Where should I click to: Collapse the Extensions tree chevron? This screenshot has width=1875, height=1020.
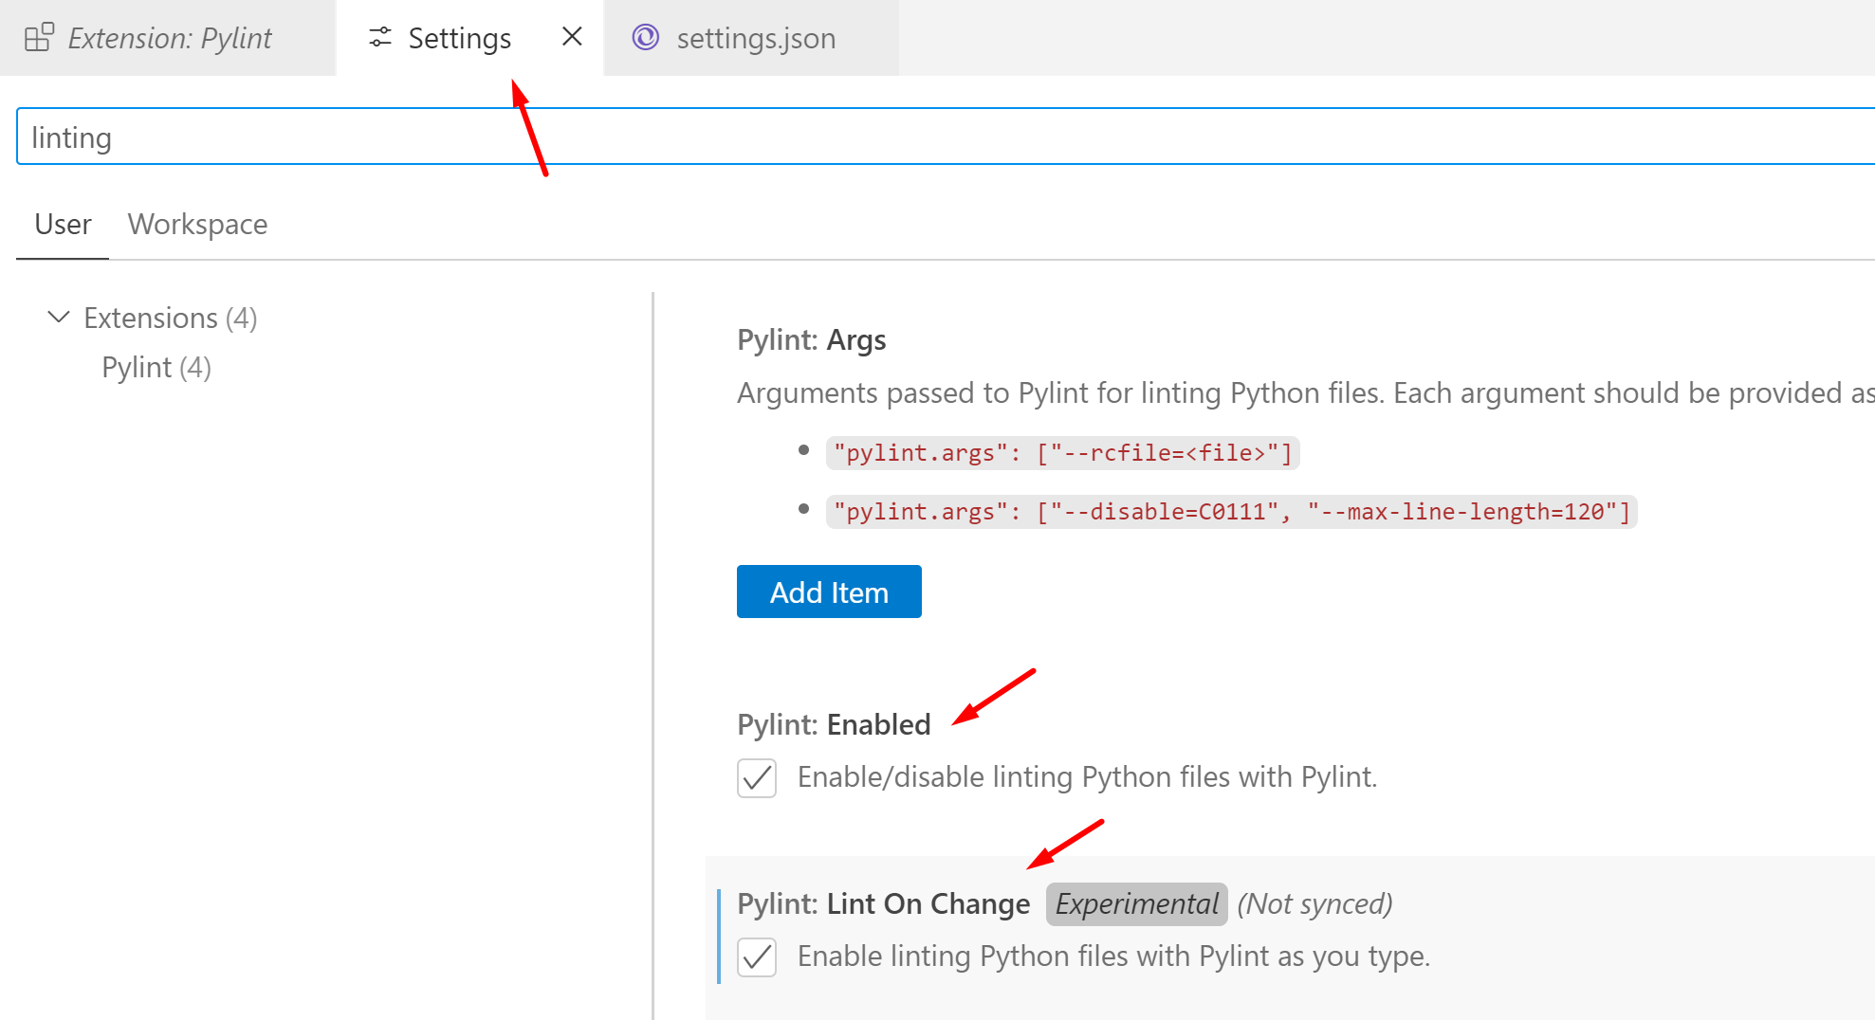[59, 318]
